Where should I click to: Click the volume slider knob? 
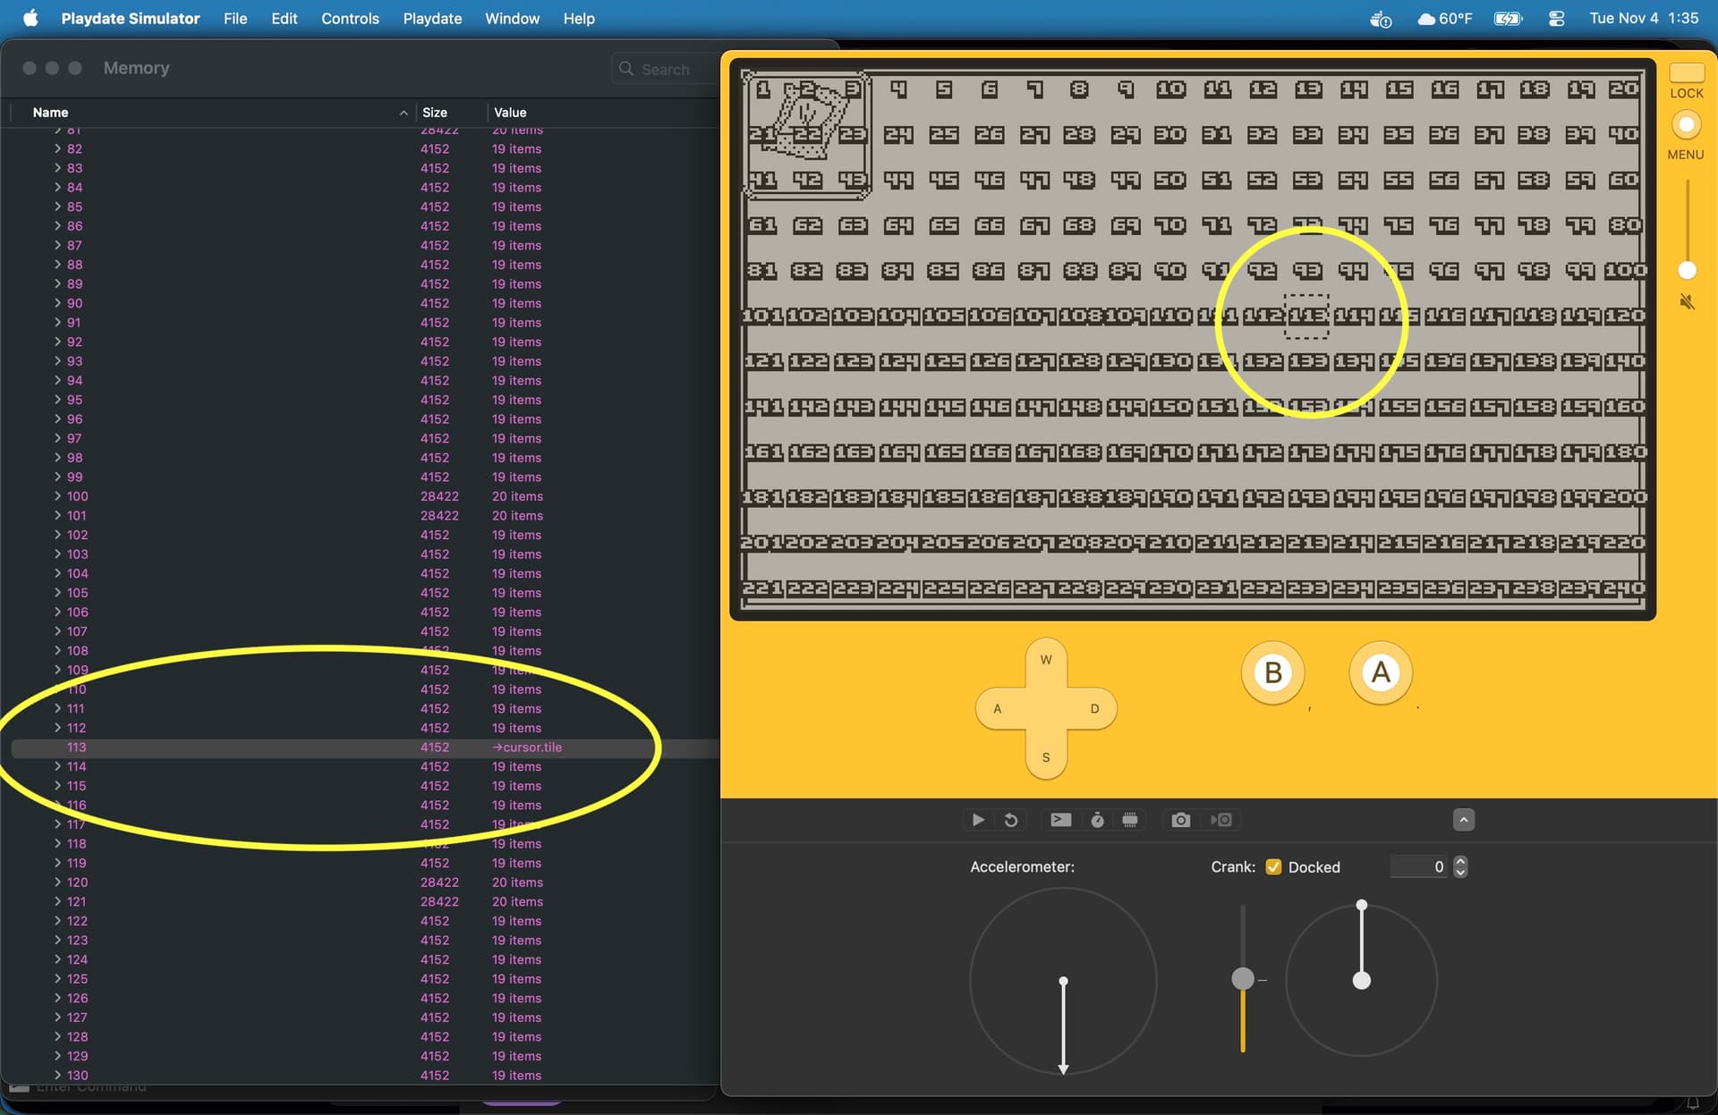[1687, 270]
